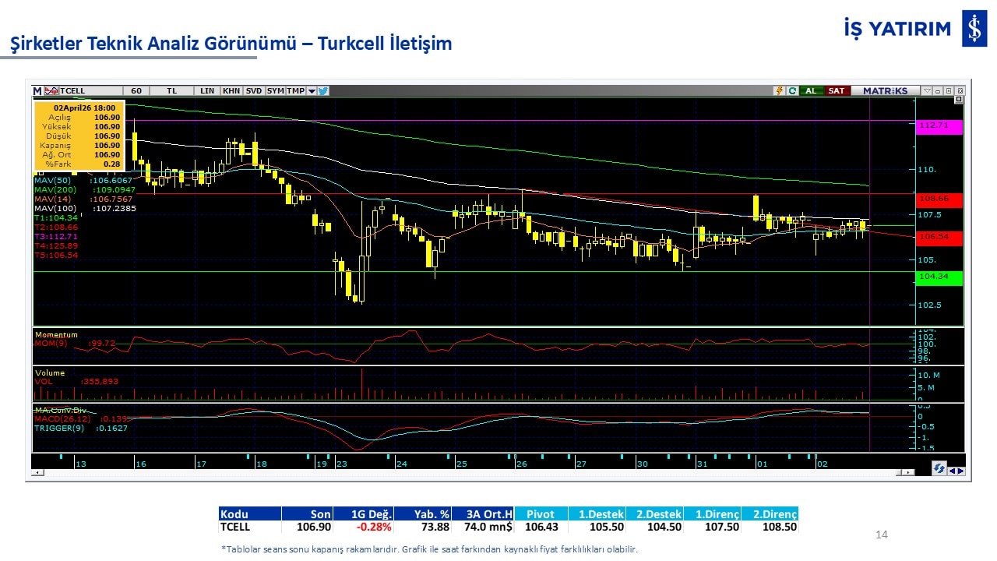Select the SYM menu item
The height and width of the screenshot is (561, 997).
pos(276,91)
